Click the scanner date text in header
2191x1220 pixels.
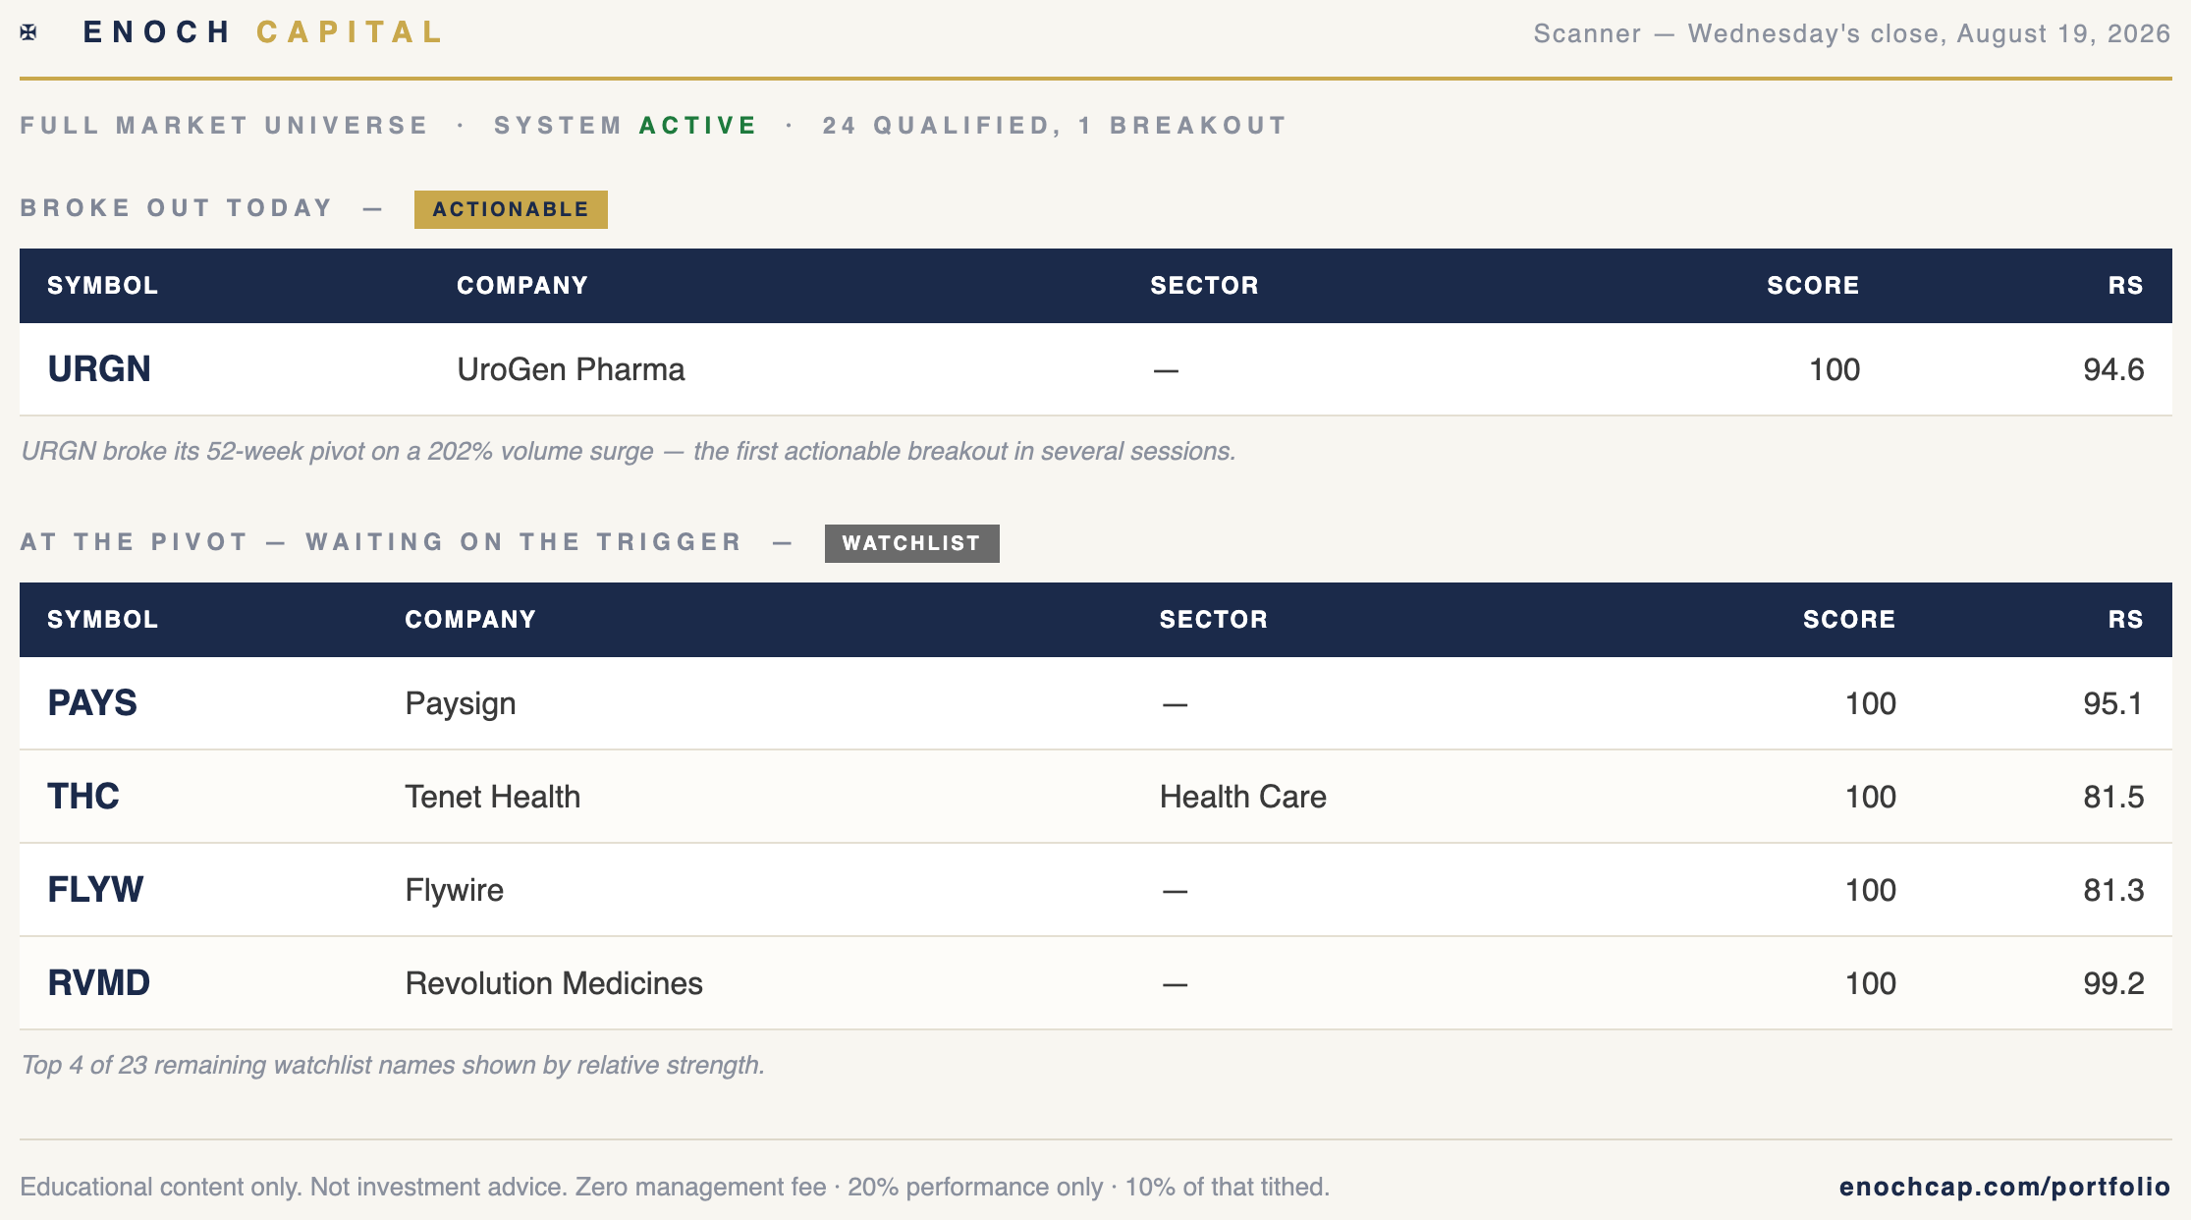click(1852, 33)
